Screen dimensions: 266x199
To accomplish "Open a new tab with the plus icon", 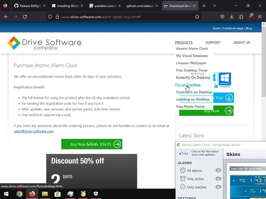I will 204,6.
